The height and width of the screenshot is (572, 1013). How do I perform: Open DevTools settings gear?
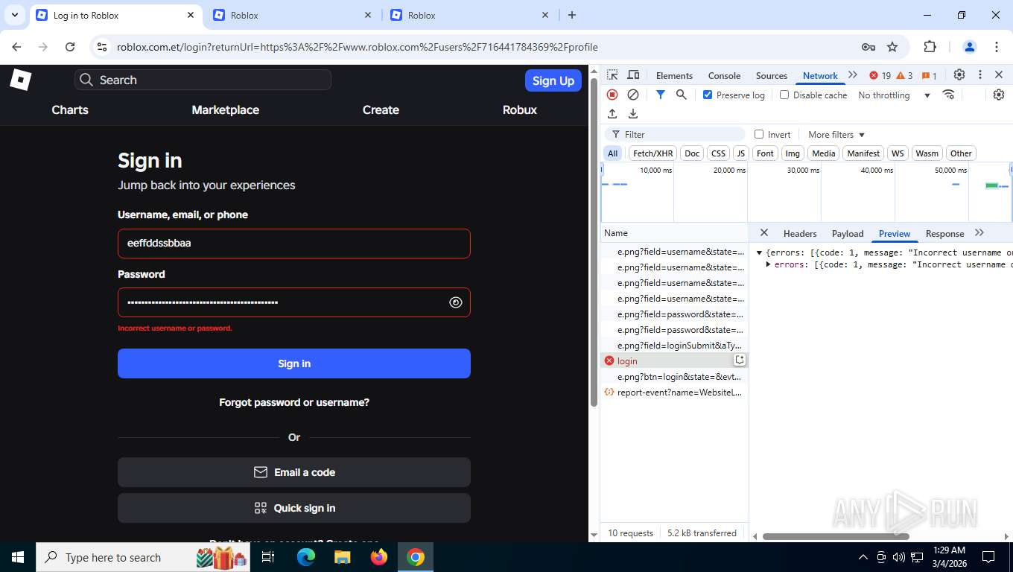[959, 75]
